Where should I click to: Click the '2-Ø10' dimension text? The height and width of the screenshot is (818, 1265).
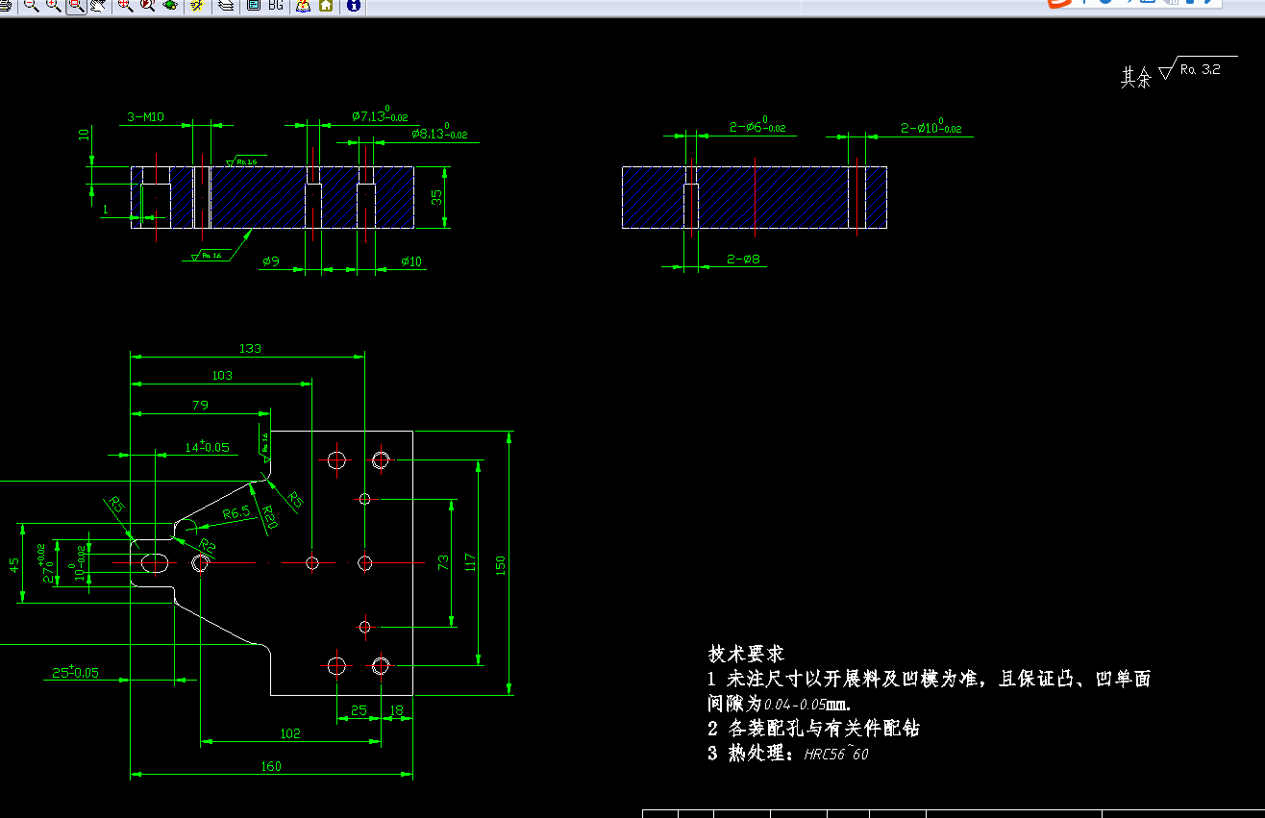[x=931, y=127]
